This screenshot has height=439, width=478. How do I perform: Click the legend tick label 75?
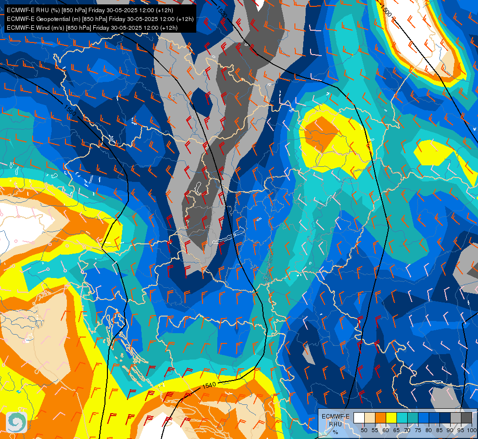pos(418,430)
